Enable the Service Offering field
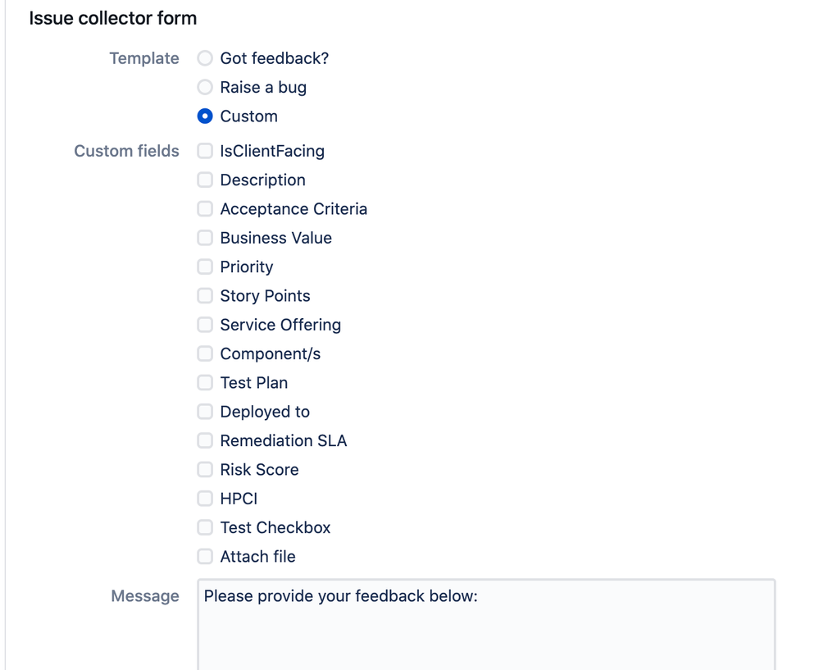The image size is (819, 670). 205,325
